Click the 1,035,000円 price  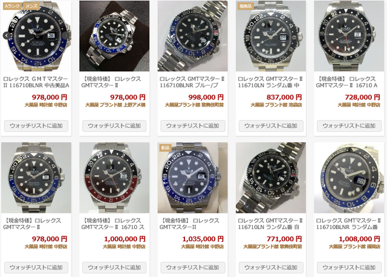203,239
